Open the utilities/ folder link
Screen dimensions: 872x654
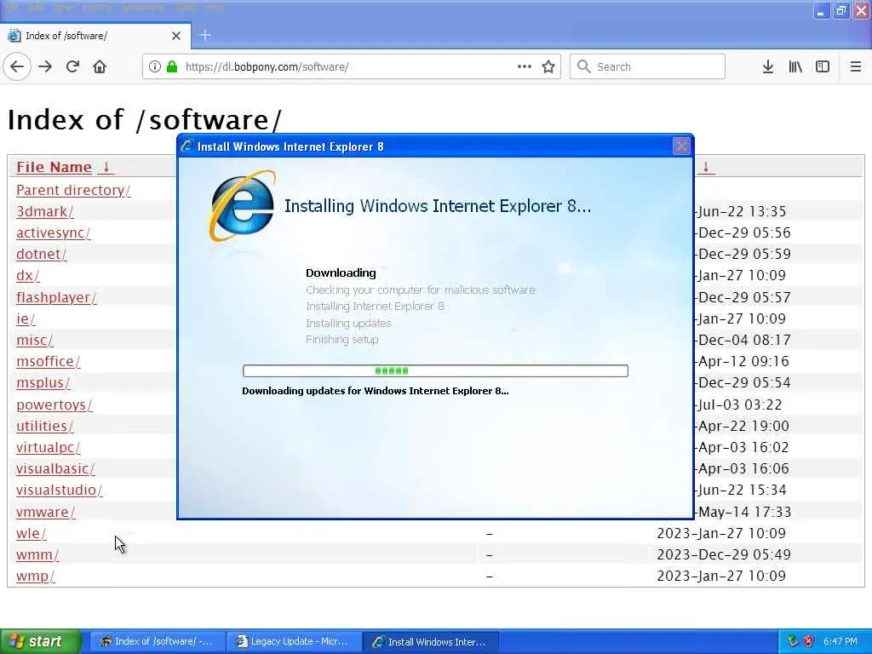tap(44, 426)
